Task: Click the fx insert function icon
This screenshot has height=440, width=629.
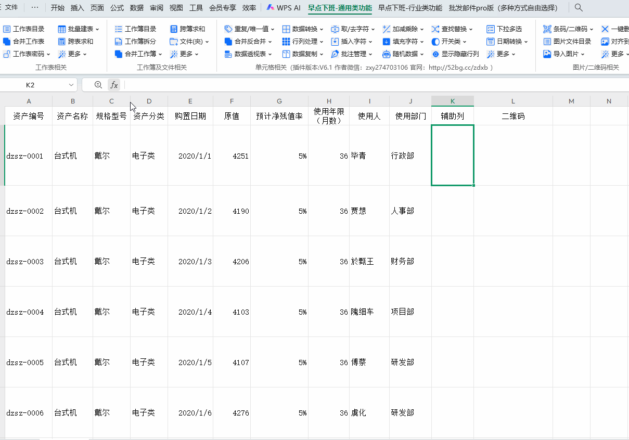Action: pos(114,85)
